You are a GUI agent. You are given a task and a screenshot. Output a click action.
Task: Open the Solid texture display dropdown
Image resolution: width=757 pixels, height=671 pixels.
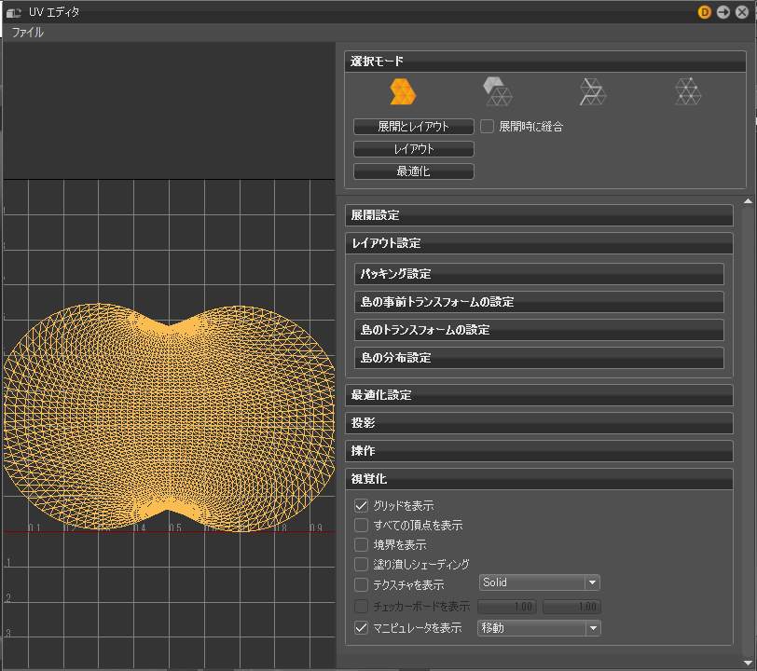[x=539, y=582]
